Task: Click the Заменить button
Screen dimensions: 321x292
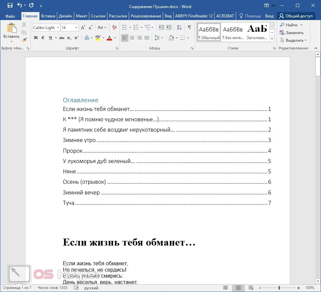Action: coord(292,33)
